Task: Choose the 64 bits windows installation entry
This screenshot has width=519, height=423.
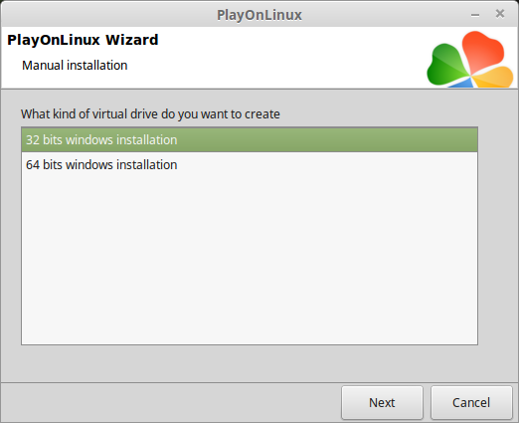Action: pyautogui.click(x=250, y=164)
